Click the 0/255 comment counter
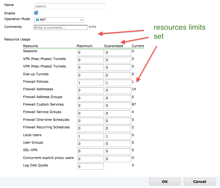Screen dimensions: 220x188 (x=92, y=27)
